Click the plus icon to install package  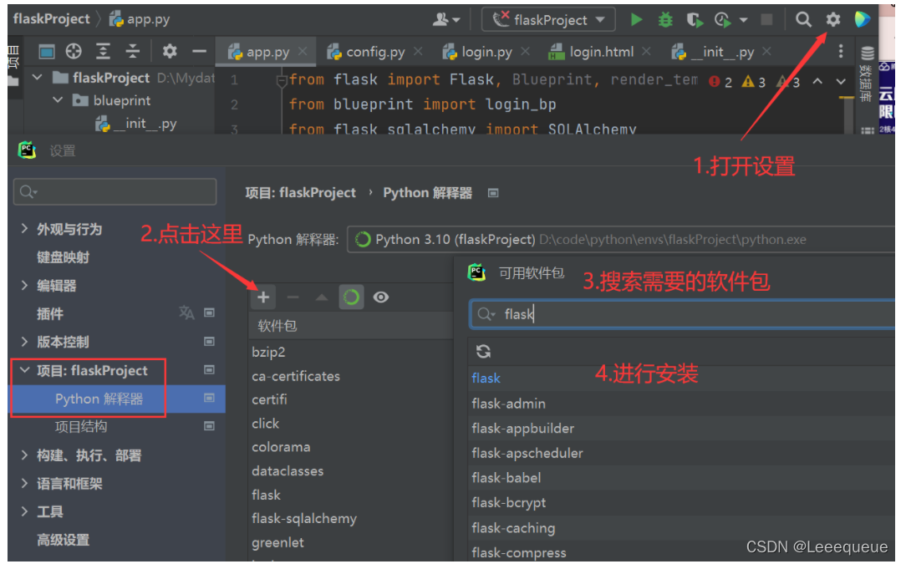[x=263, y=297]
